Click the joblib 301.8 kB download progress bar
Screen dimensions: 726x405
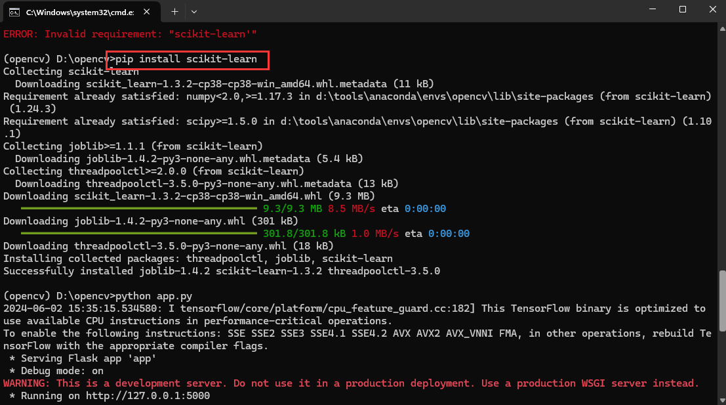coord(138,233)
